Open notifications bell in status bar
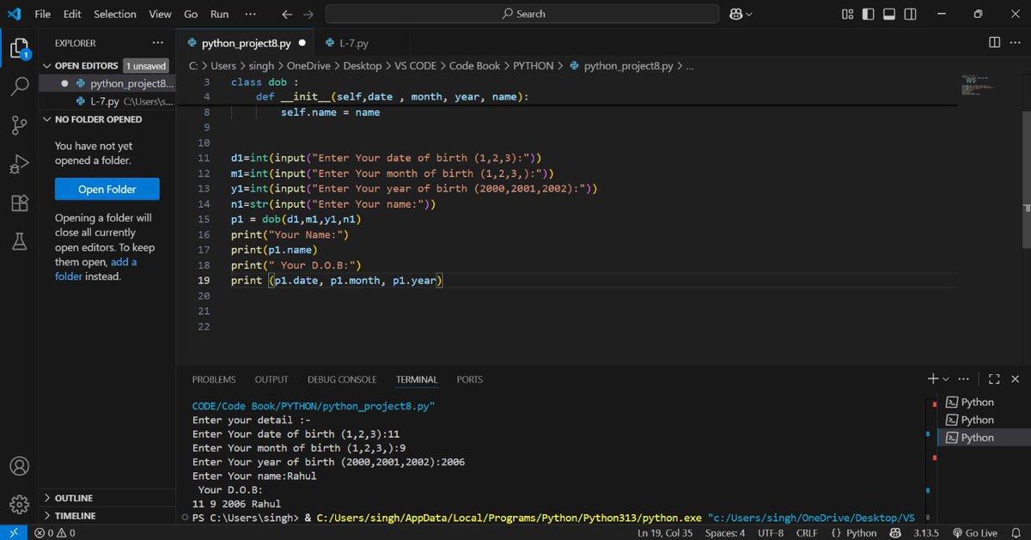Screen dimensions: 1031x540 point(1016,532)
